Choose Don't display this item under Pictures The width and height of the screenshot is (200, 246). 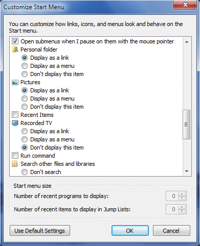[25, 107]
